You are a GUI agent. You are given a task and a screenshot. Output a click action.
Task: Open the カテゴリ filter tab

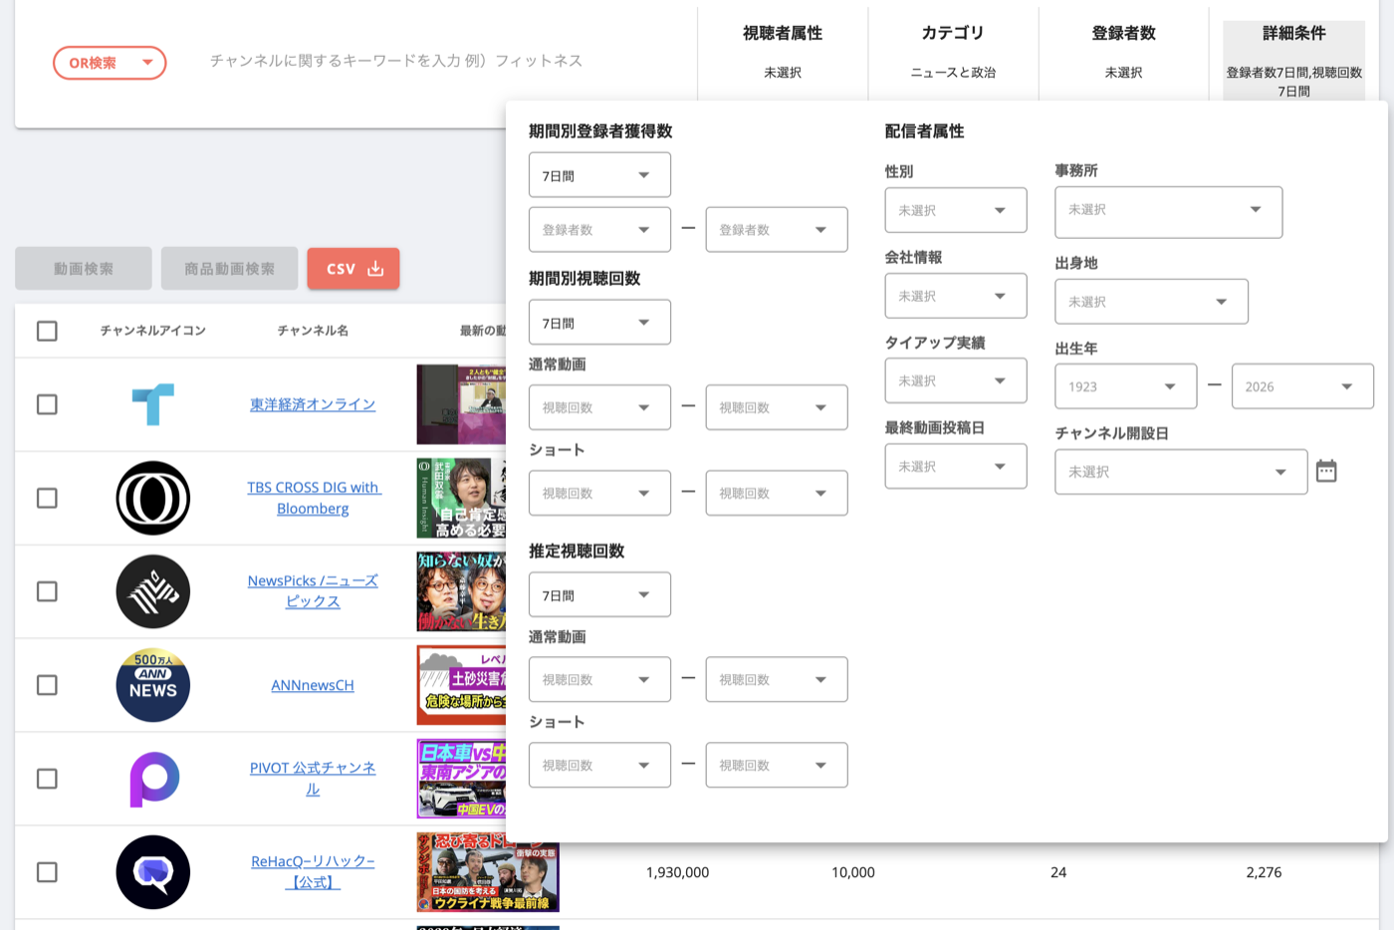953,52
